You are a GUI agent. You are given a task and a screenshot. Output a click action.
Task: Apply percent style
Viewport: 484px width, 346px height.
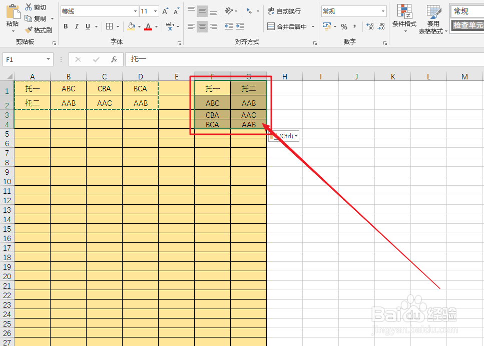click(x=344, y=27)
